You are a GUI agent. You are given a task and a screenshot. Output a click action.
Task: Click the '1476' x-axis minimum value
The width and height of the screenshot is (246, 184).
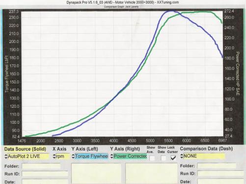pos(22,141)
